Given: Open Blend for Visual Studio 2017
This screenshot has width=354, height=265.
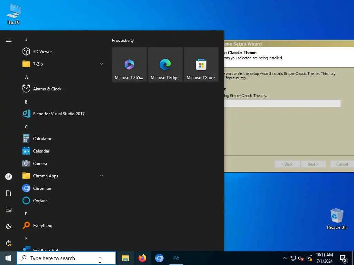Looking at the screenshot, I should tap(63, 114).
